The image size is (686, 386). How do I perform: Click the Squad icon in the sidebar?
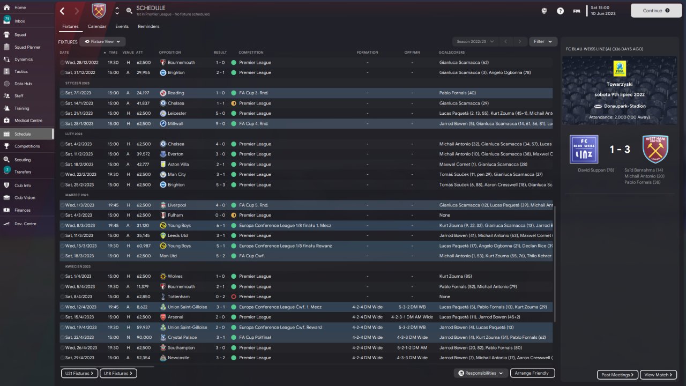click(x=6, y=35)
